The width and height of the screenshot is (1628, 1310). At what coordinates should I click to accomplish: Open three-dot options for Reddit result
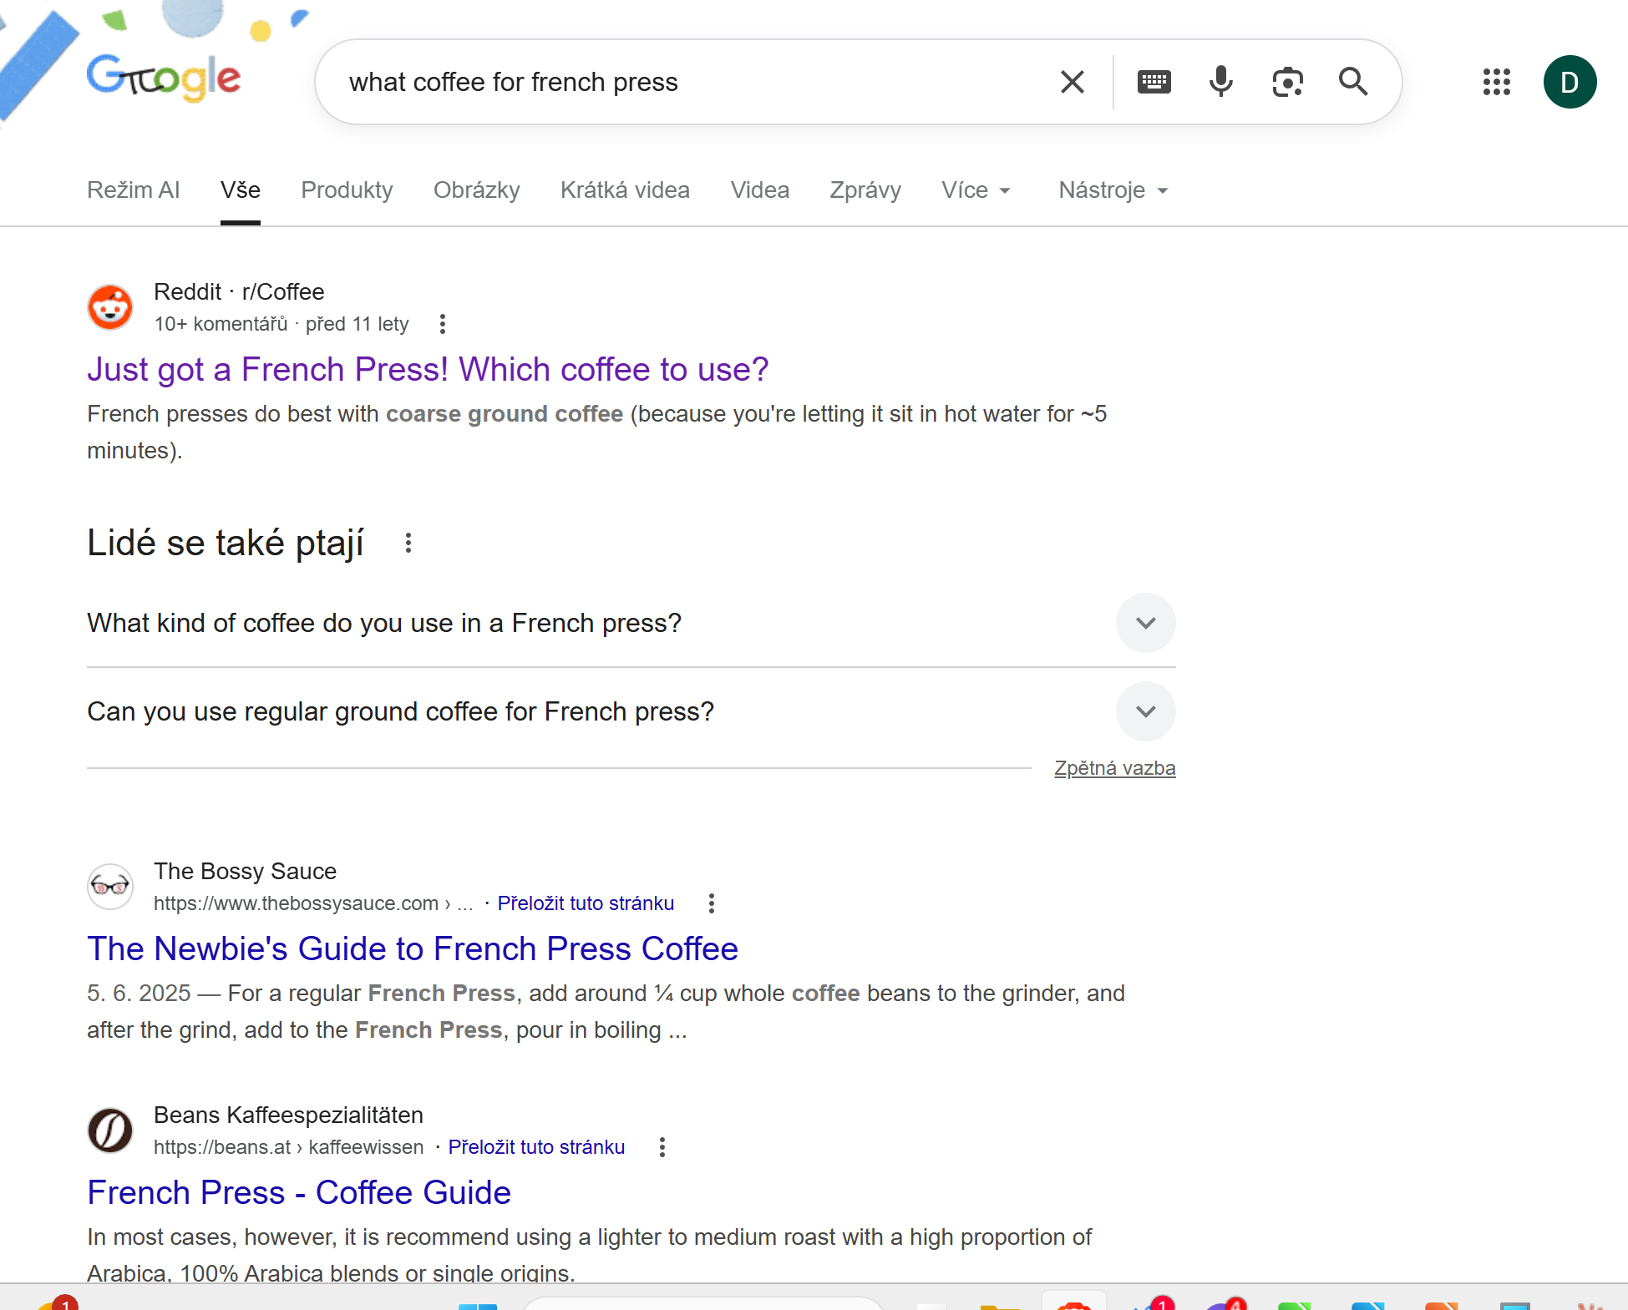pos(443,324)
